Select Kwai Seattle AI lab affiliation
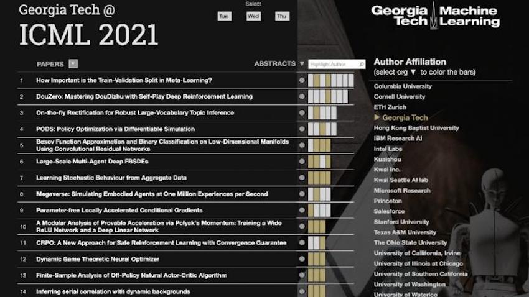Screen dimensions: 529x297 [x=401, y=180]
